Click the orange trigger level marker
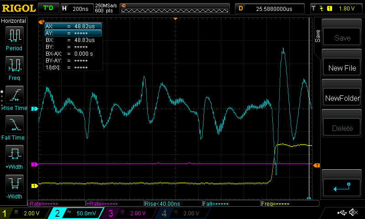Screen dimensions: 365x219 [x=317, y=166]
